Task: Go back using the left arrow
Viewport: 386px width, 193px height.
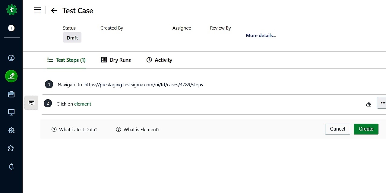Action: [54, 11]
